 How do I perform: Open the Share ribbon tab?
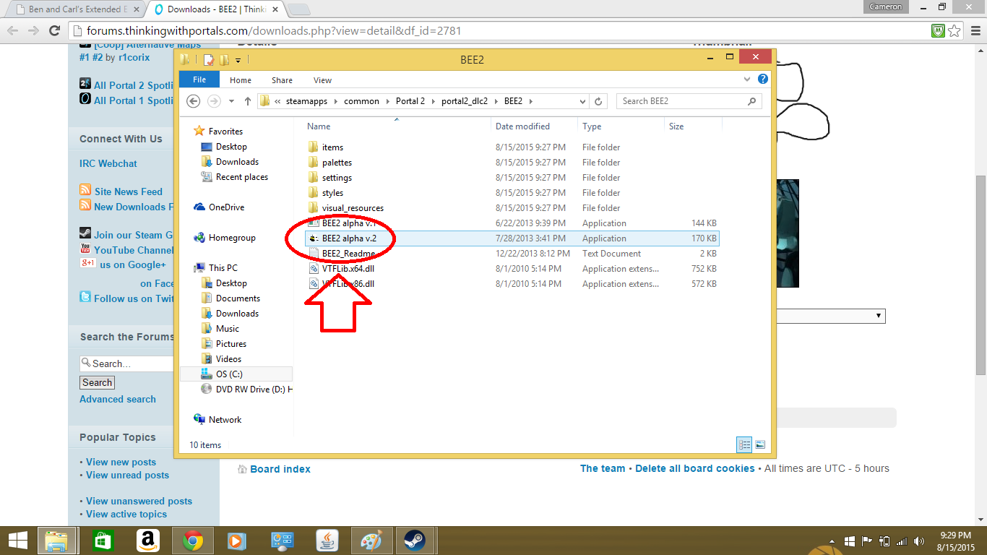(x=282, y=80)
